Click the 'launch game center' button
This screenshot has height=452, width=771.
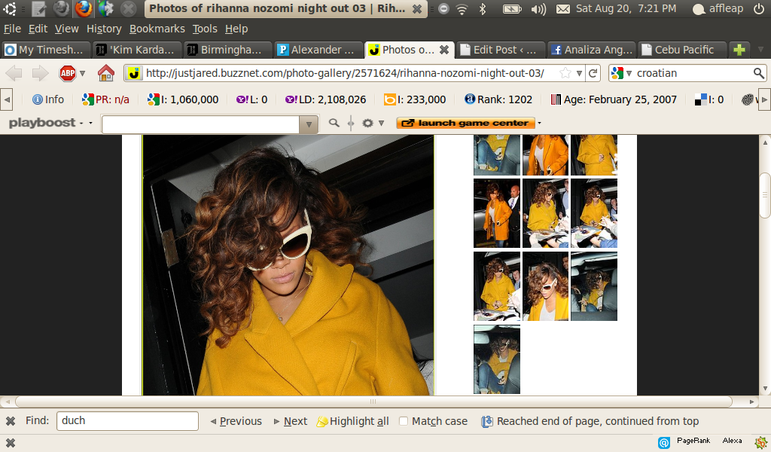tap(465, 123)
